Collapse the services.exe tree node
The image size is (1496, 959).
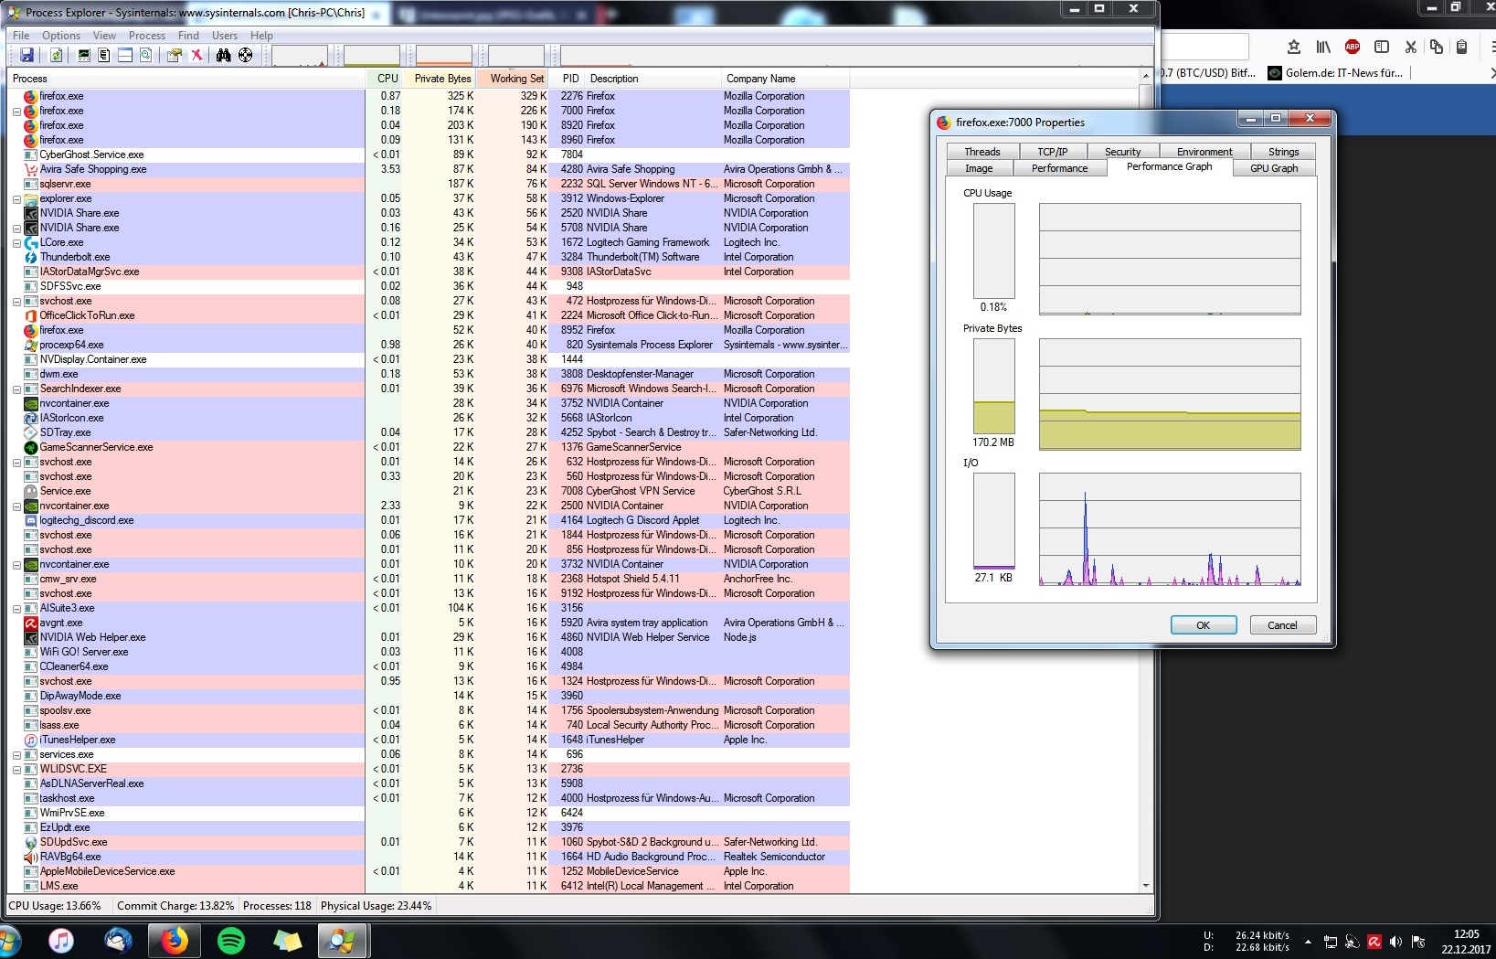(16, 754)
